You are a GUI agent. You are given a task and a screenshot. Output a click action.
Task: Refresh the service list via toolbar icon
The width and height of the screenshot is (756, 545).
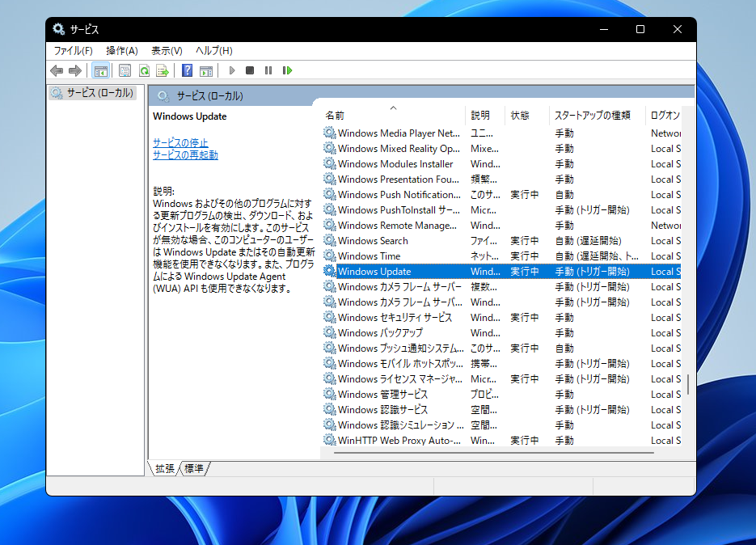[x=144, y=71]
